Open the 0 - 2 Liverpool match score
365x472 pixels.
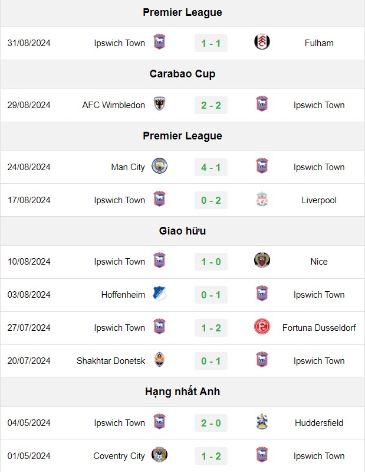(211, 200)
